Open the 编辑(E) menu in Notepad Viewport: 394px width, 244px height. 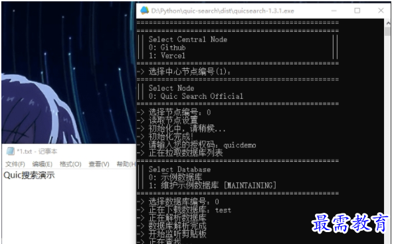pyautogui.click(x=43, y=164)
